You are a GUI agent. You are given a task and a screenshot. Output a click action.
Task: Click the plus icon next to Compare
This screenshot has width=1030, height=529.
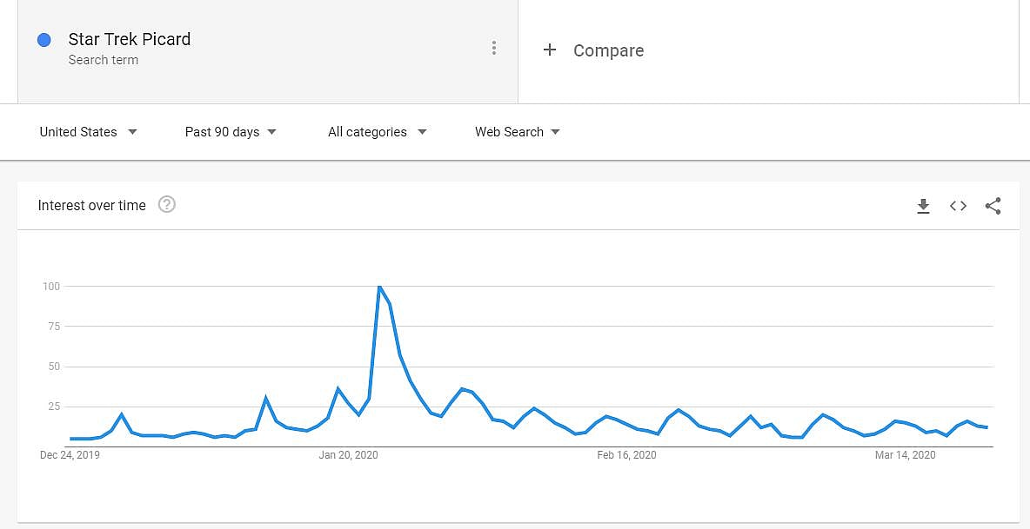(550, 50)
